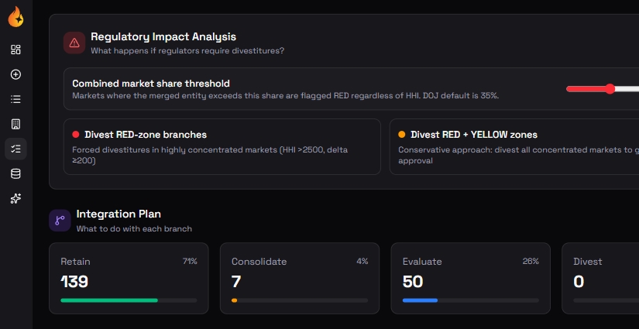Adjust the market share threshold slider

pyautogui.click(x=610, y=89)
